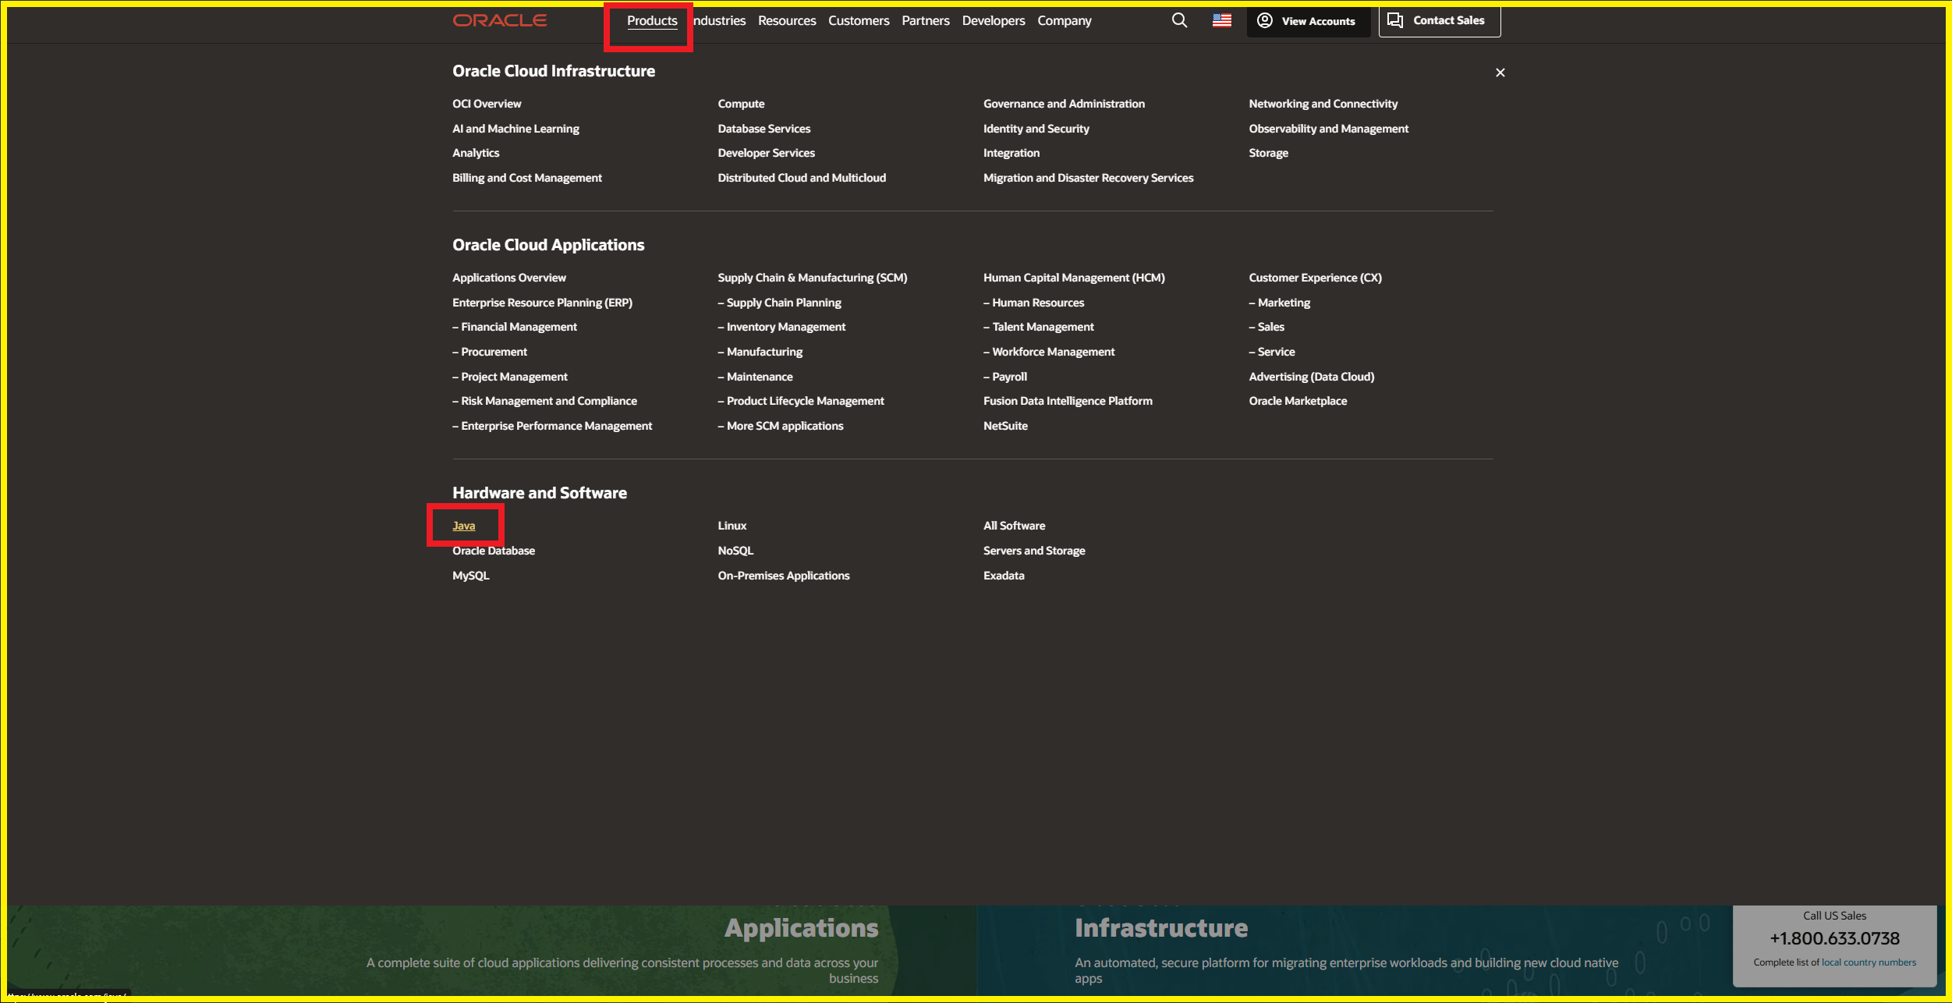The height and width of the screenshot is (1003, 1952).
Task: Click the Contact Sales button
Action: (x=1439, y=21)
